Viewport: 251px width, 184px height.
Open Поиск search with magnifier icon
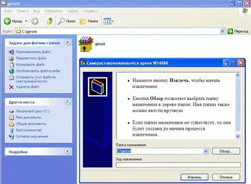pyautogui.click(x=61, y=21)
